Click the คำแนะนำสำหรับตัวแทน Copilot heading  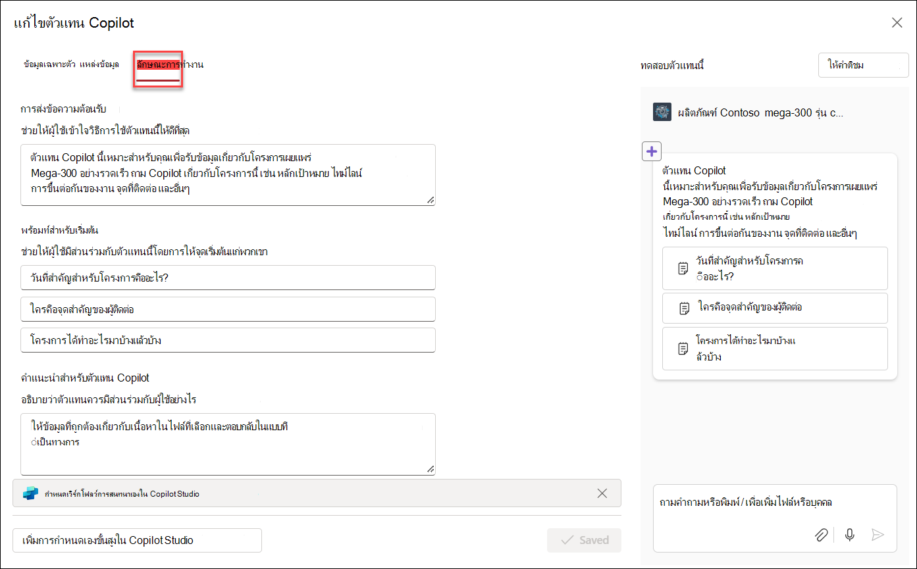[x=85, y=378]
